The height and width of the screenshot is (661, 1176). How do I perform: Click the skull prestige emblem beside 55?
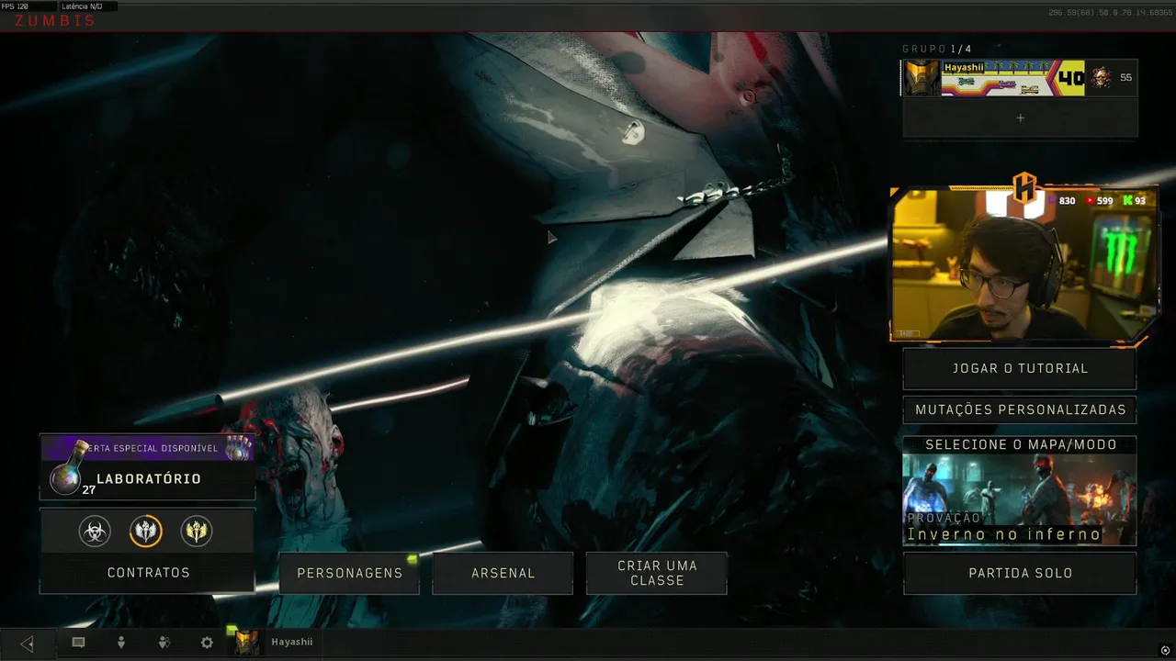[x=1100, y=78]
